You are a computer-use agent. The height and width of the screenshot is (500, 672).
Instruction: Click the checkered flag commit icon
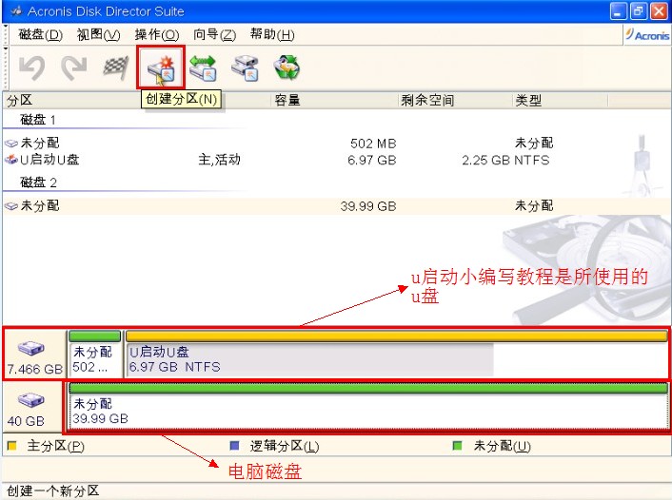coord(116,68)
